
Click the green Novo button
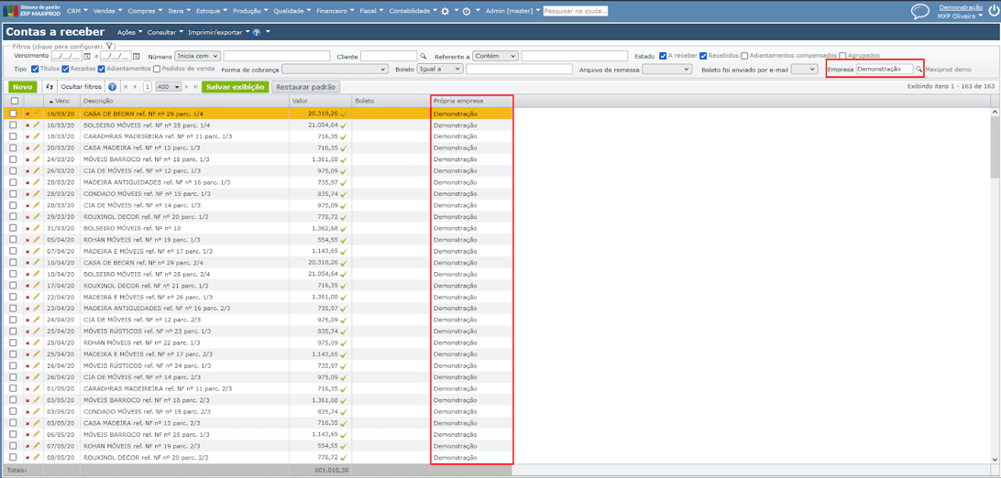tap(22, 87)
